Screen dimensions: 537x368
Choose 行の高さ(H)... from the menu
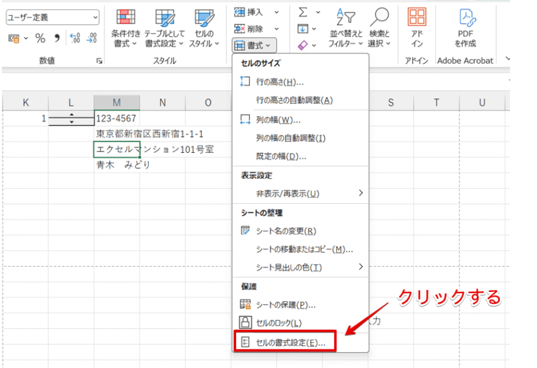[x=300, y=82]
